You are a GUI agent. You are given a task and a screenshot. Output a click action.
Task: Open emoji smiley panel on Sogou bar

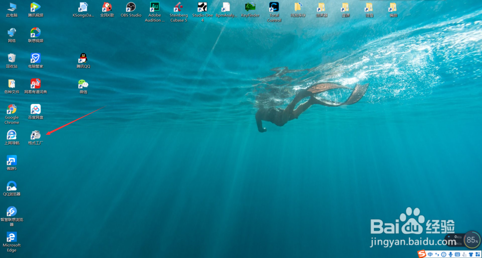click(443, 254)
